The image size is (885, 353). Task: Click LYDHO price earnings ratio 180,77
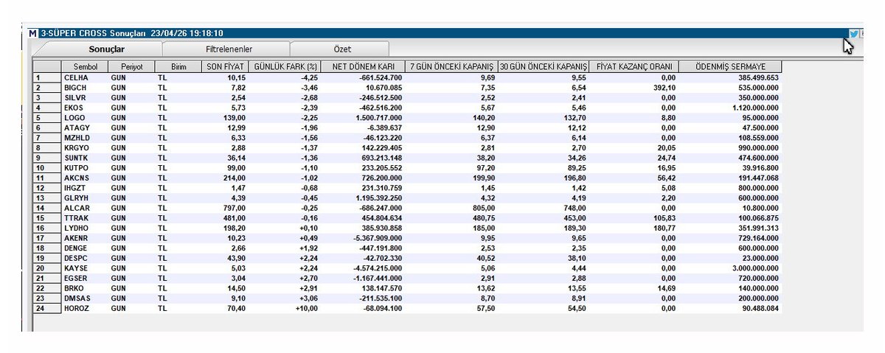click(x=664, y=230)
